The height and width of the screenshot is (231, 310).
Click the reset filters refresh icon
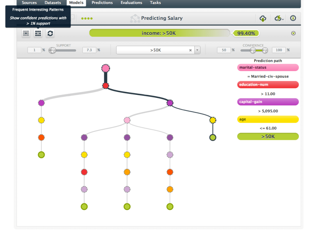click(50, 33)
